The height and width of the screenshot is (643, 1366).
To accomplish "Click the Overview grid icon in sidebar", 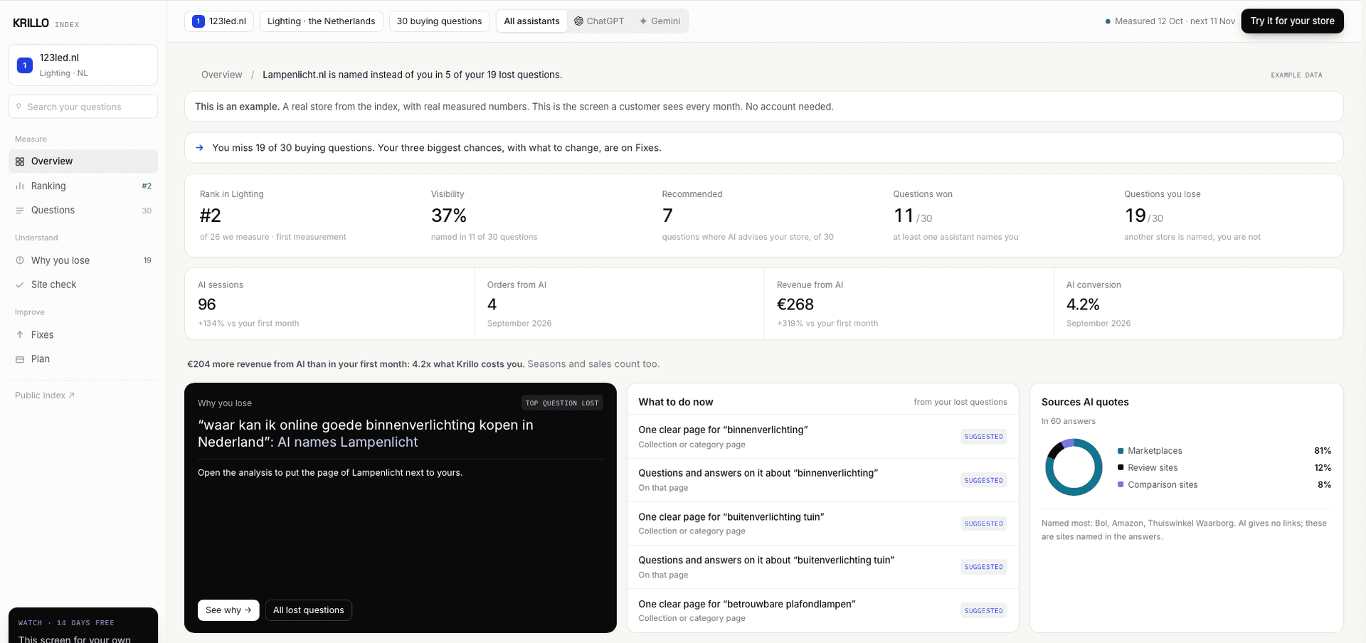I will tap(20, 161).
